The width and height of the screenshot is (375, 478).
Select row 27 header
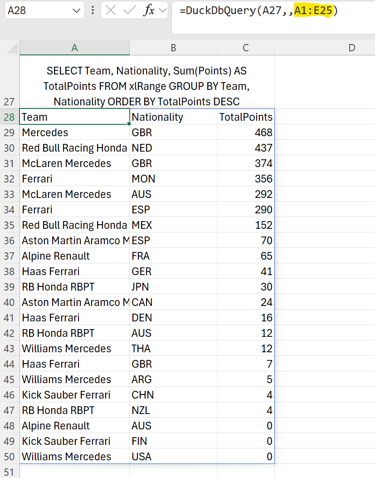point(9,101)
